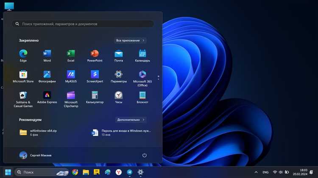The width and height of the screenshot is (318, 178).
Task: Open Microsoft Store from pinned apps
Action: tap(23, 77)
